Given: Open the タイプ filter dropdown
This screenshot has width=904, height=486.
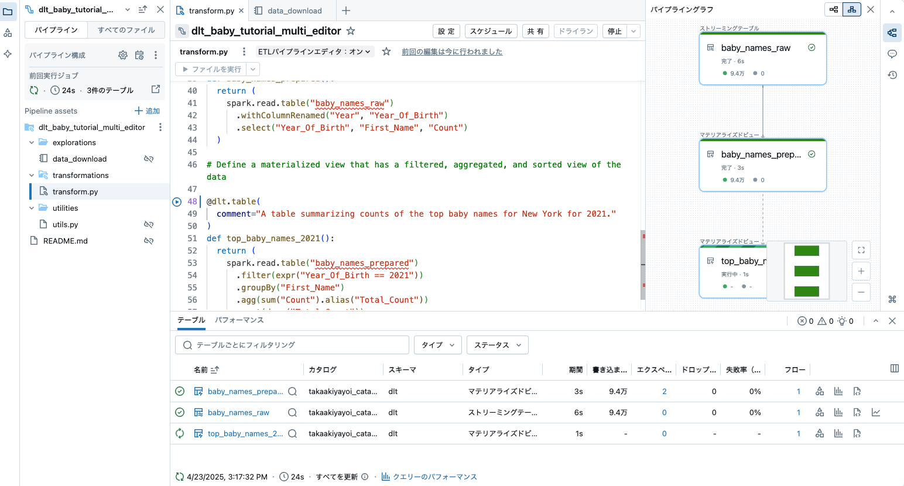Looking at the screenshot, I should coord(437,345).
